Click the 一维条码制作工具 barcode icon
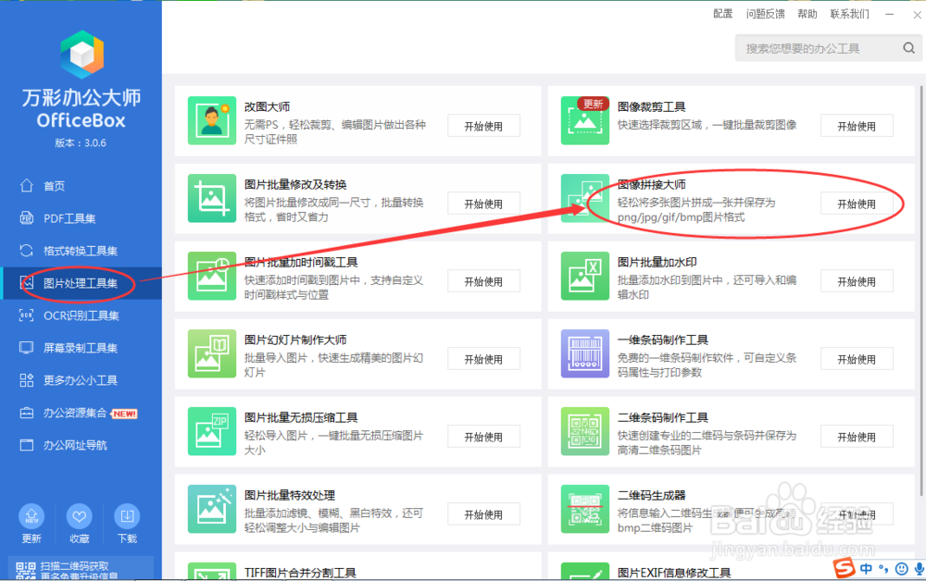The height and width of the screenshot is (581, 926). (x=584, y=353)
